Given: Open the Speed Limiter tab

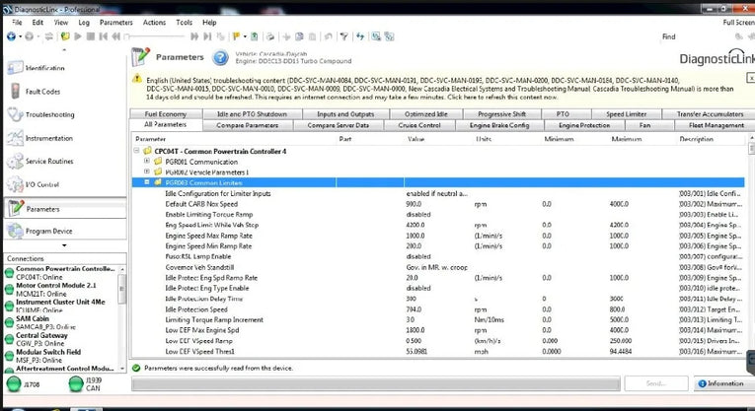Looking at the screenshot, I should pos(628,114).
